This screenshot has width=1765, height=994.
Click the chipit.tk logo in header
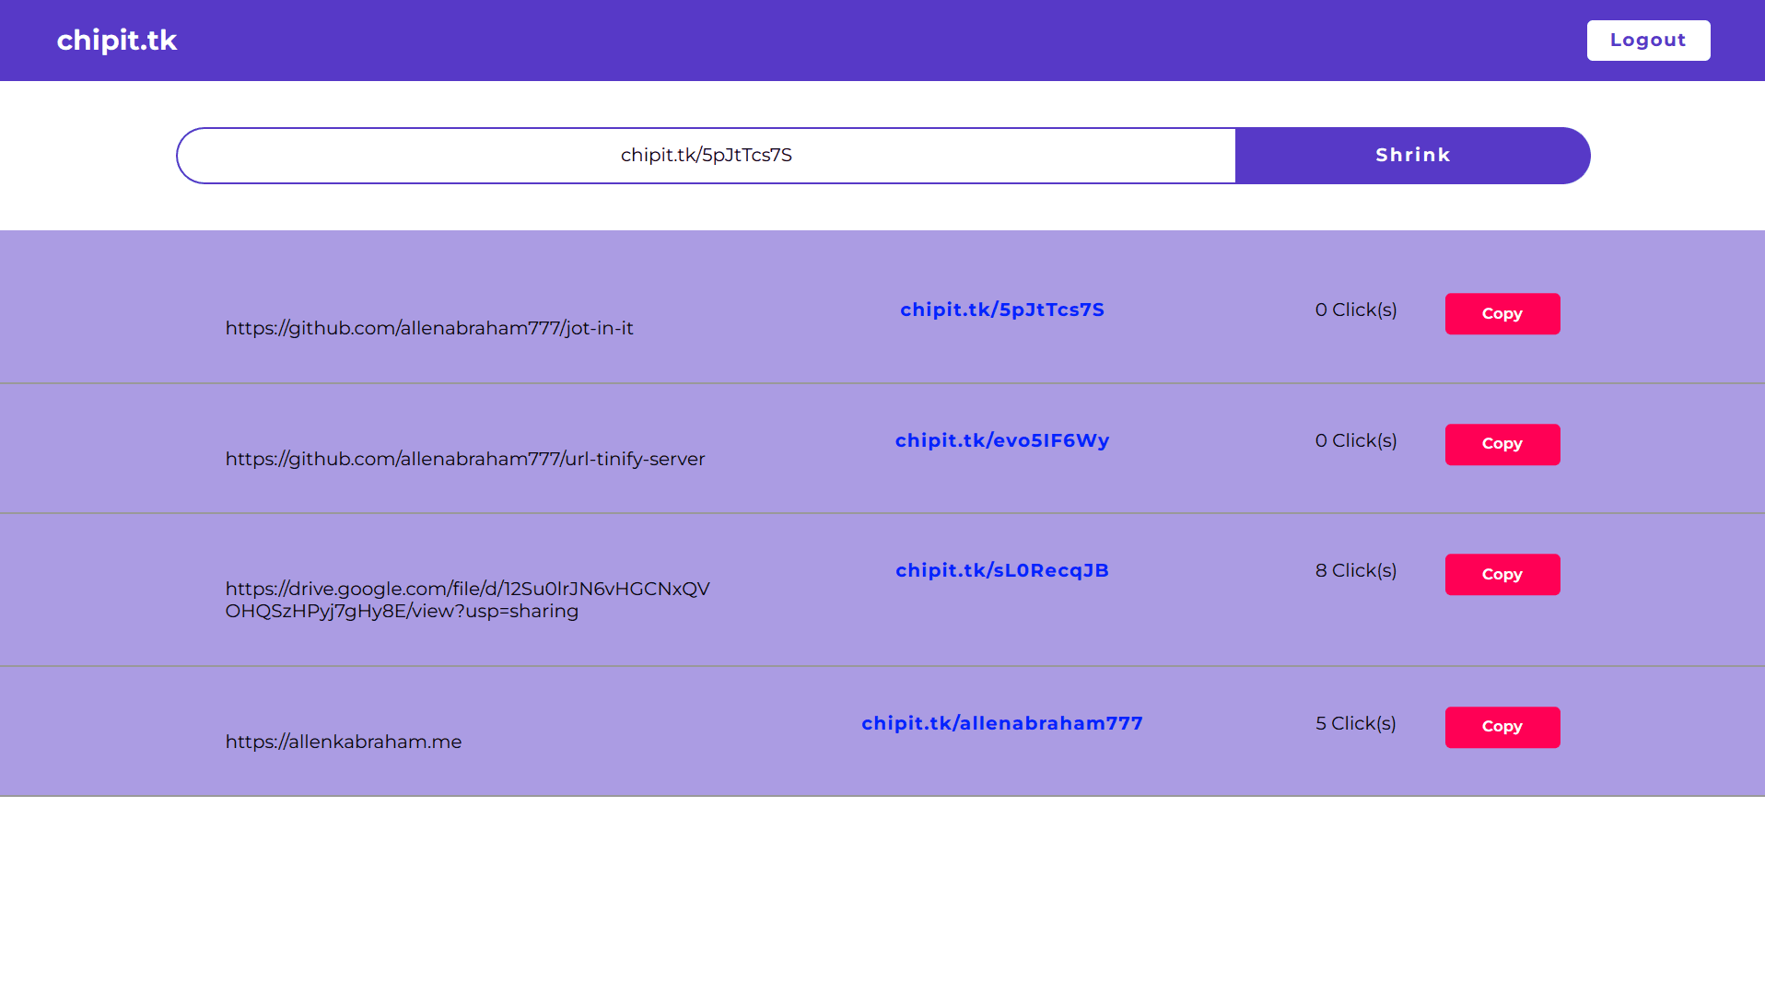pyautogui.click(x=117, y=41)
